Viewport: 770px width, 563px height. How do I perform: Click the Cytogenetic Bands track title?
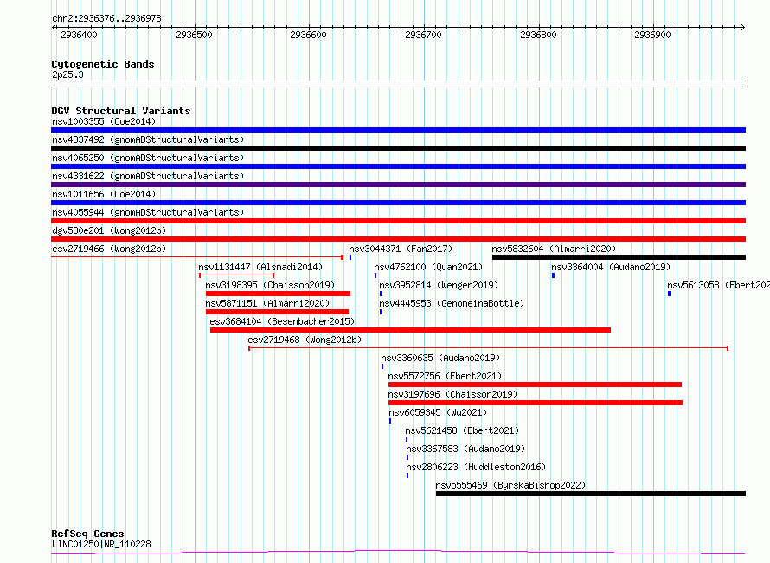coord(103,64)
